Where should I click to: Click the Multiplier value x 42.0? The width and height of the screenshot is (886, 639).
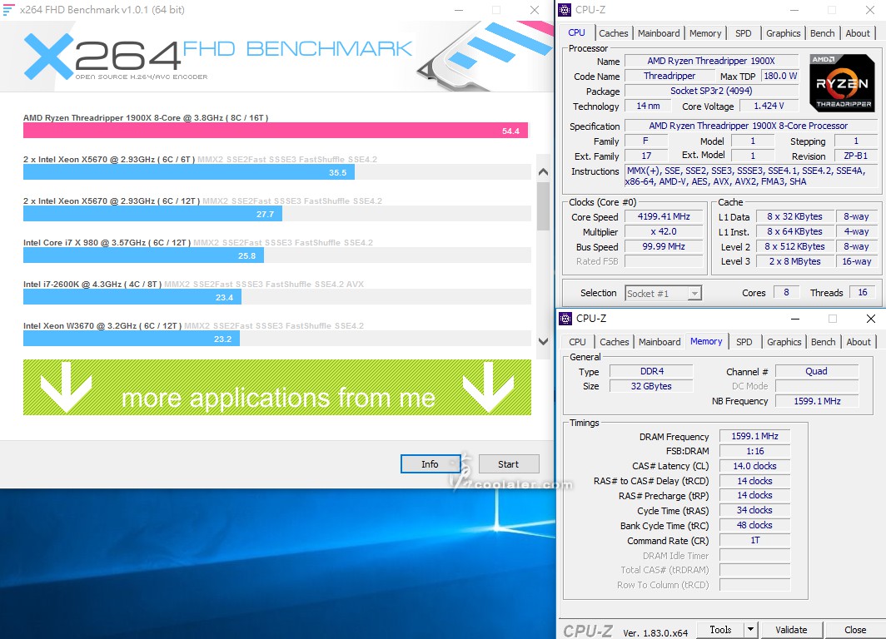click(x=664, y=232)
